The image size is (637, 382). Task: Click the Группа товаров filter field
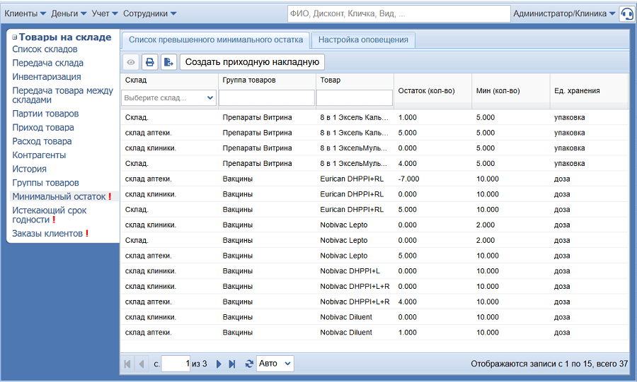(266, 98)
